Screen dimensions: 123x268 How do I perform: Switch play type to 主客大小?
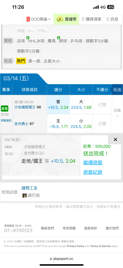point(51,61)
